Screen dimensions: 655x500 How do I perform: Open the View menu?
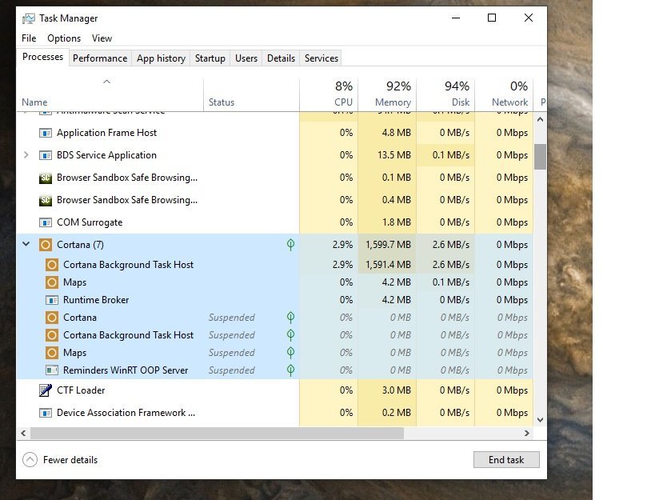pyautogui.click(x=102, y=38)
